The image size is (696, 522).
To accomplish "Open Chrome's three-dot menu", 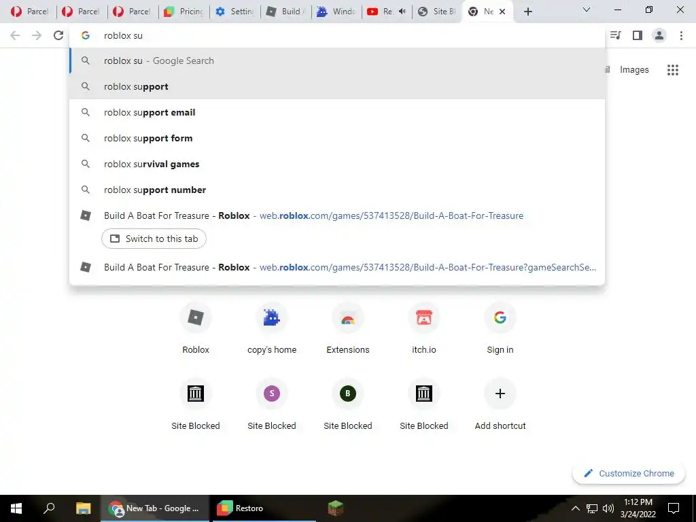I will tap(681, 35).
